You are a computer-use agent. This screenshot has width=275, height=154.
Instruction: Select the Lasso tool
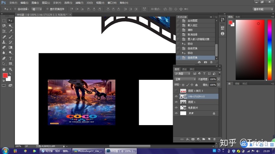pos(4,26)
